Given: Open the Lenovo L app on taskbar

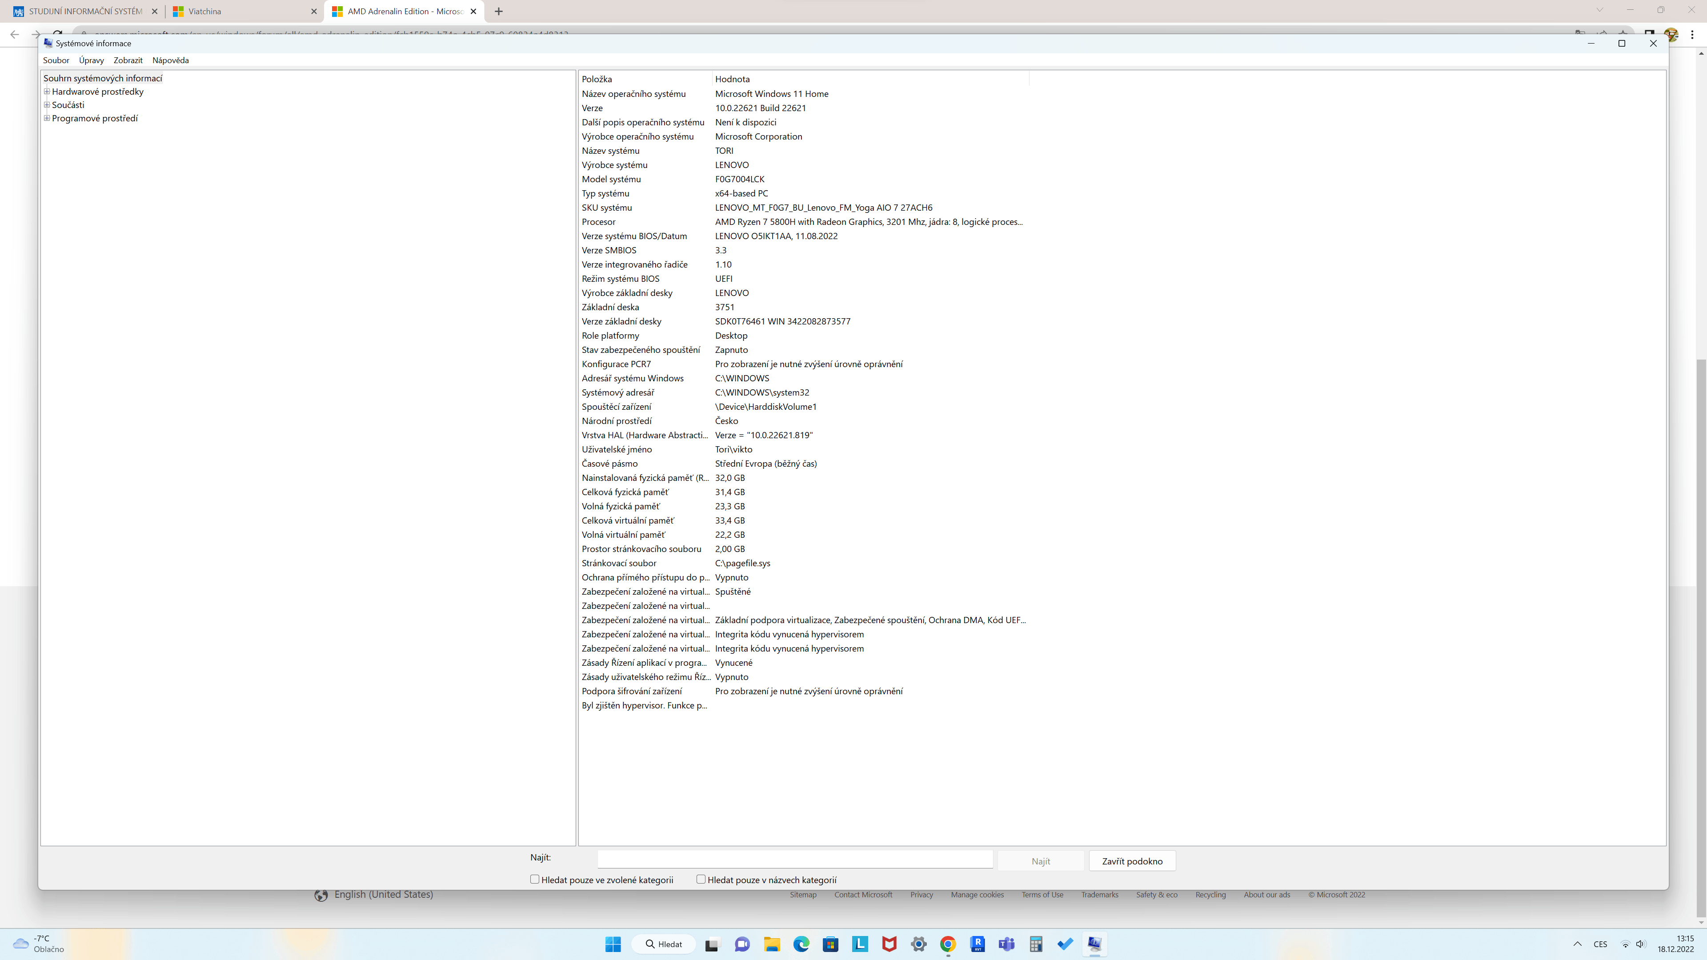Looking at the screenshot, I should pyautogui.click(x=860, y=944).
